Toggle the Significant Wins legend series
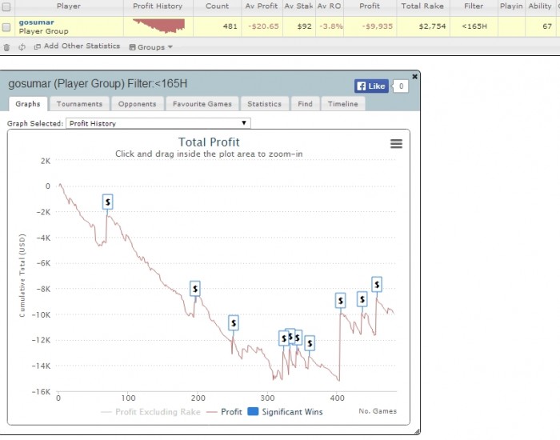 tap(285, 412)
